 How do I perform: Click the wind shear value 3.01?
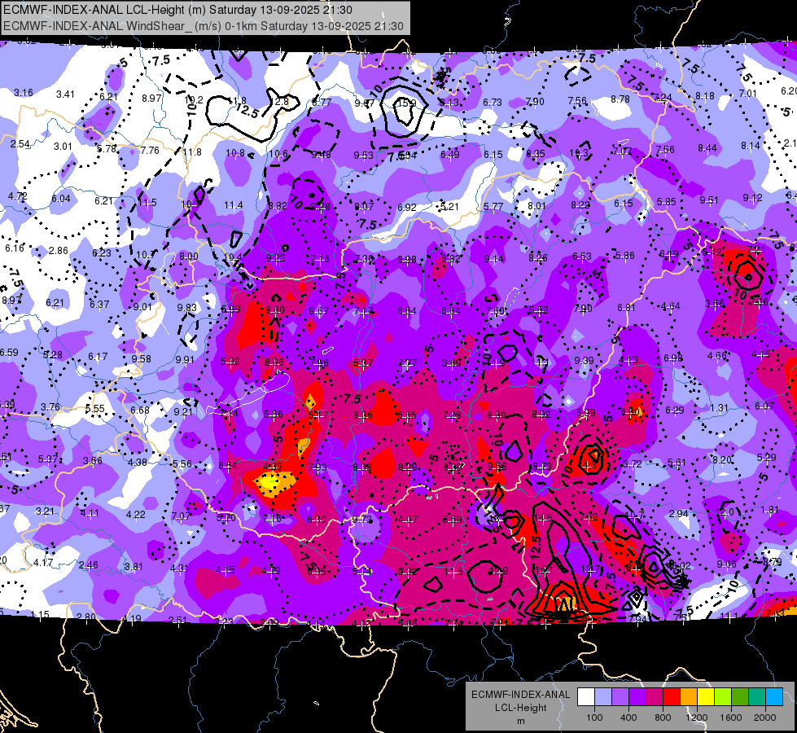pos(63,147)
